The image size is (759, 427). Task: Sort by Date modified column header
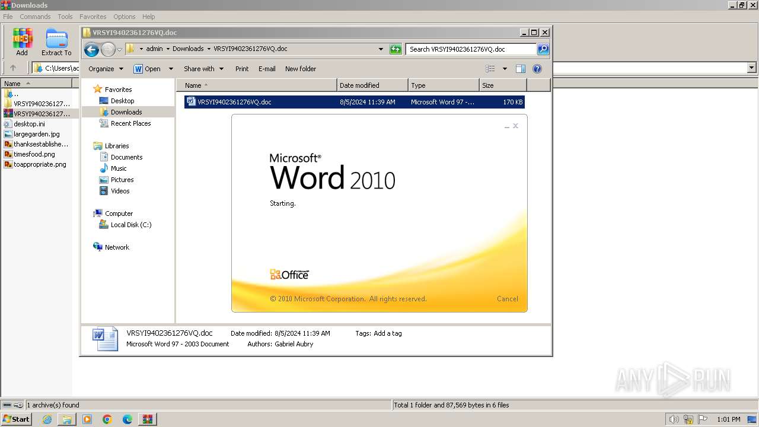[x=372, y=85]
